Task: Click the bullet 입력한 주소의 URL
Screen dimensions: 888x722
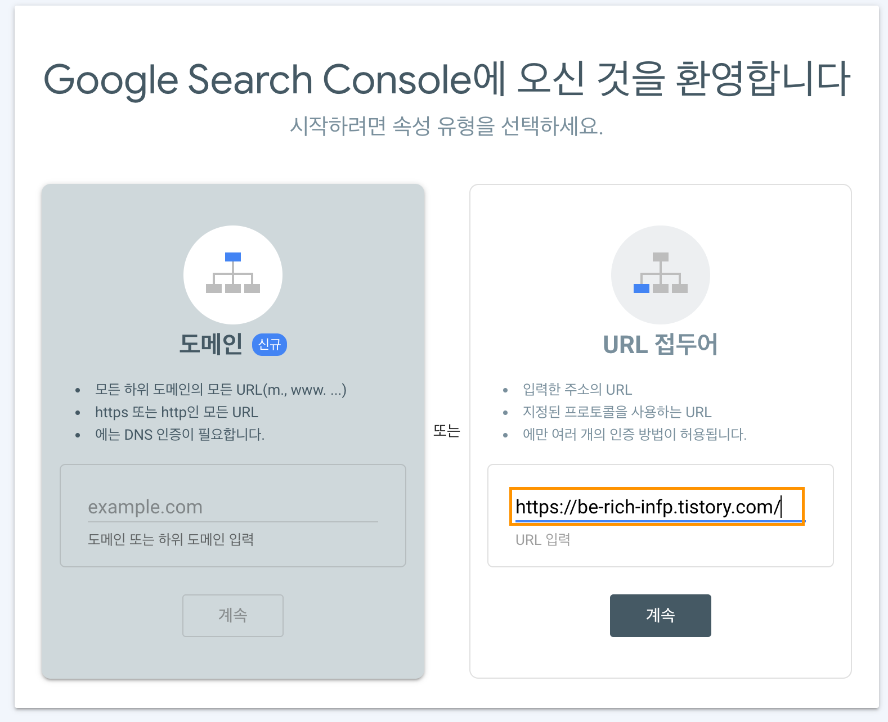Action: [577, 390]
